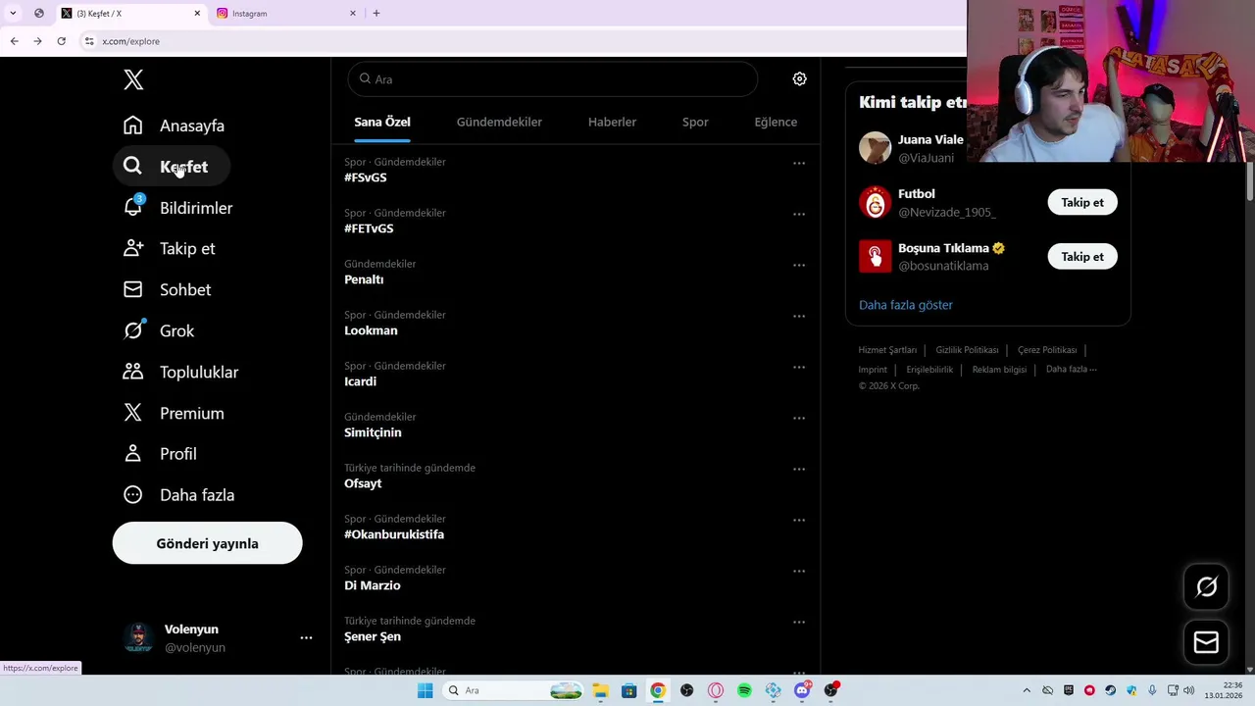Open more options for #FETvGS trend
Image resolution: width=1255 pixels, height=706 pixels.
click(799, 215)
